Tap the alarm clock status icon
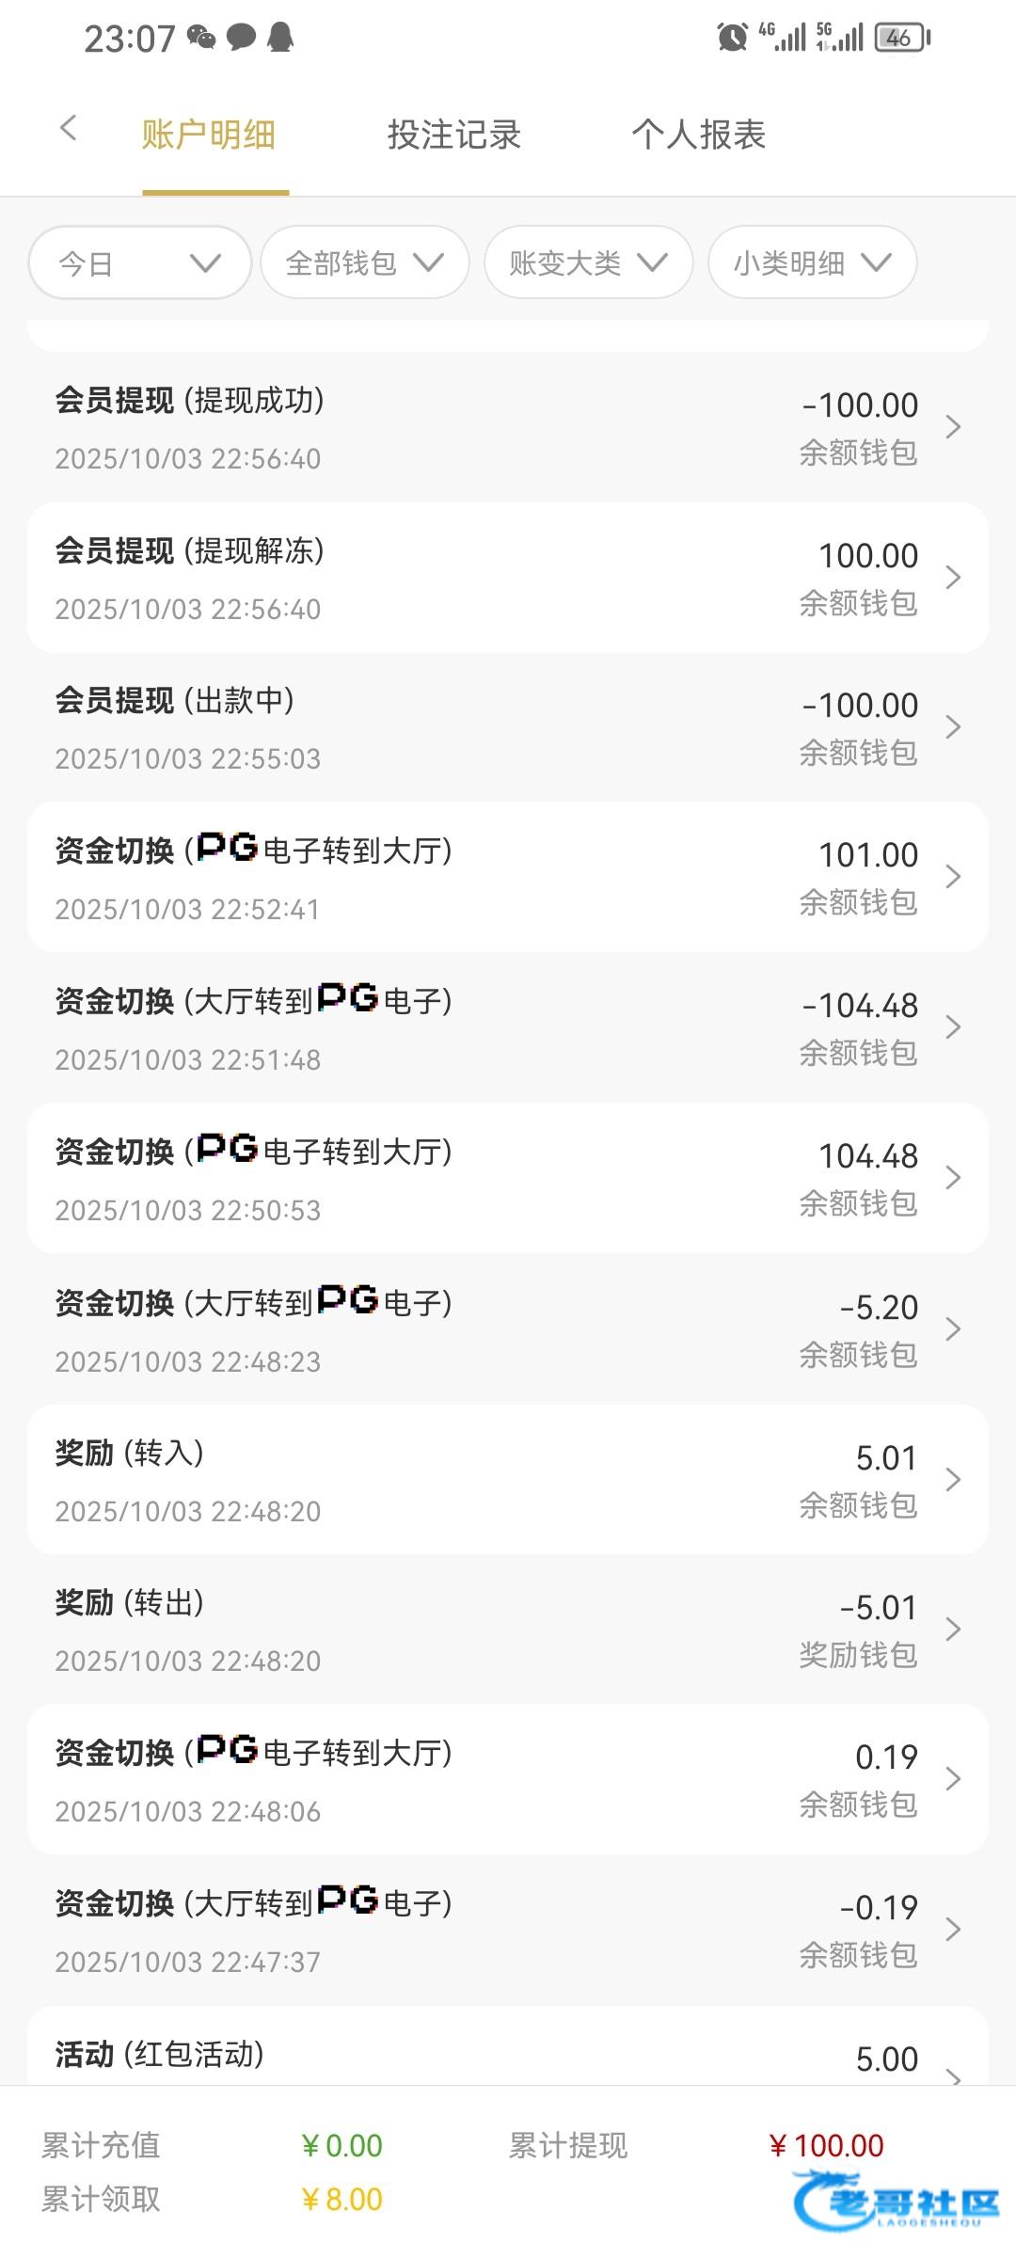 732,38
